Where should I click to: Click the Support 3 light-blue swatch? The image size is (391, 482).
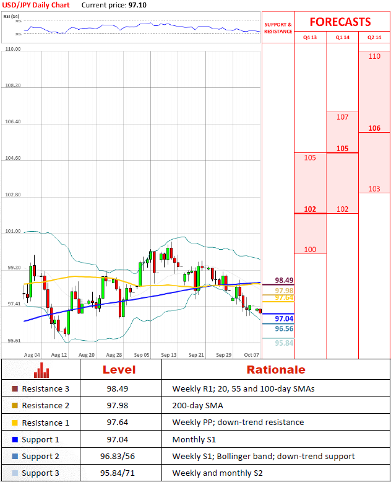(x=15, y=473)
